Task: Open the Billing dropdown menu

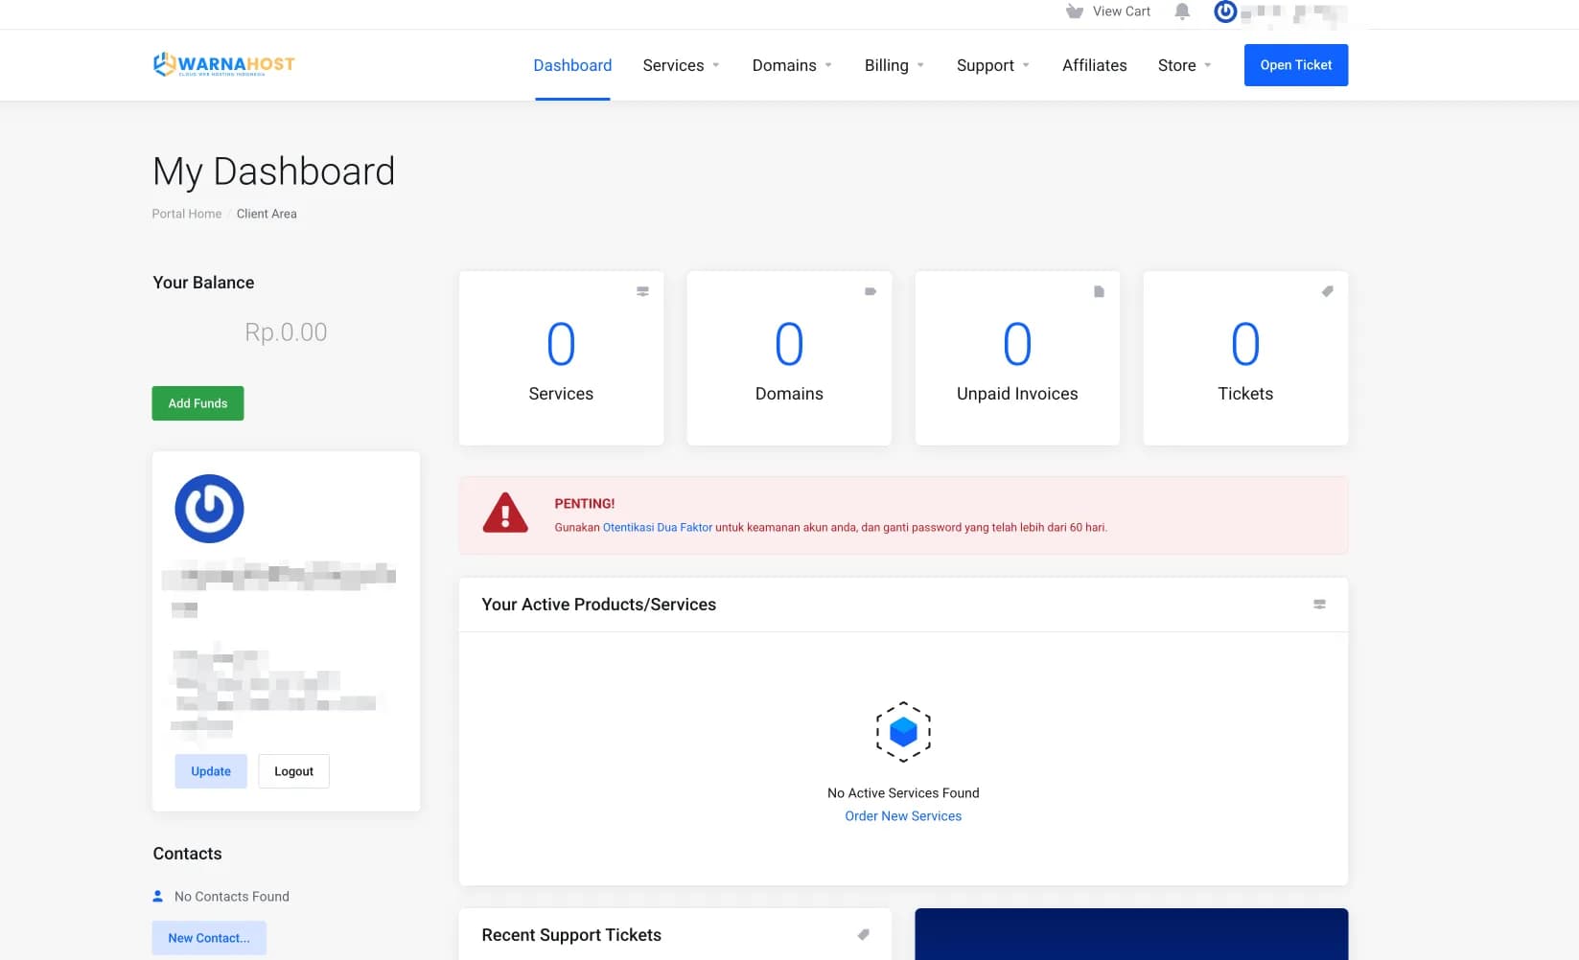Action: [x=894, y=65]
